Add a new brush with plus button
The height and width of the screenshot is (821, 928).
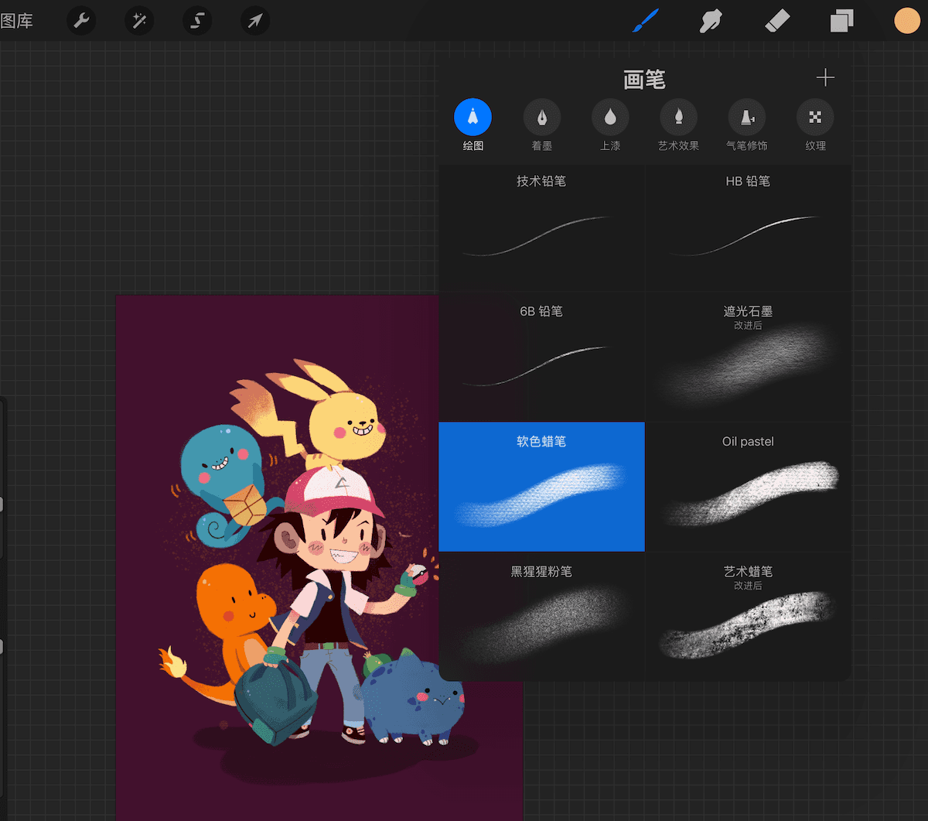(825, 77)
